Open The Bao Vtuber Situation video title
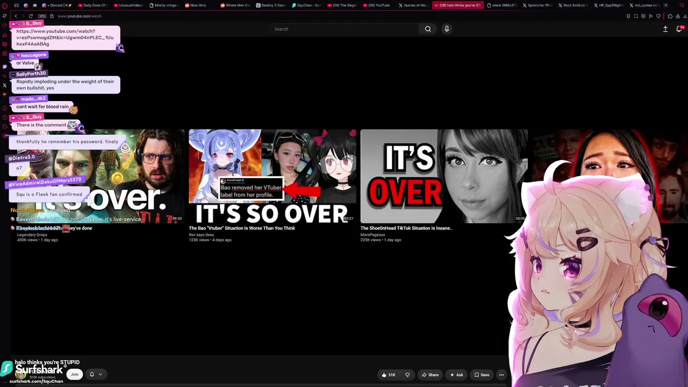The height and width of the screenshot is (387, 688). [242, 228]
